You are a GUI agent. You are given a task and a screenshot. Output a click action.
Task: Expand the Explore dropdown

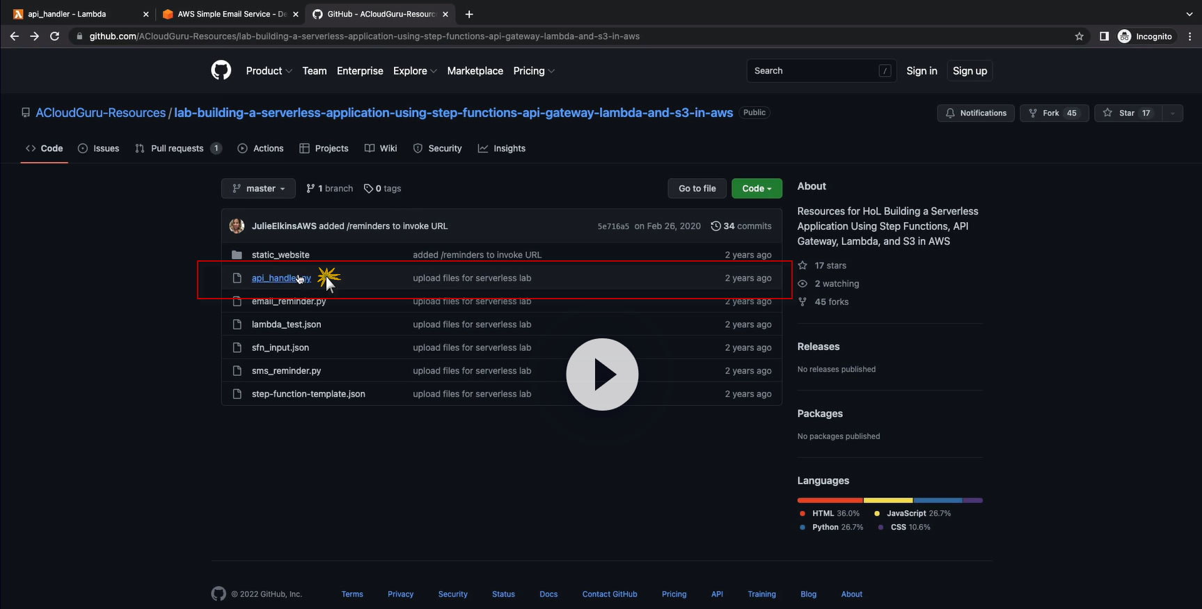click(415, 71)
